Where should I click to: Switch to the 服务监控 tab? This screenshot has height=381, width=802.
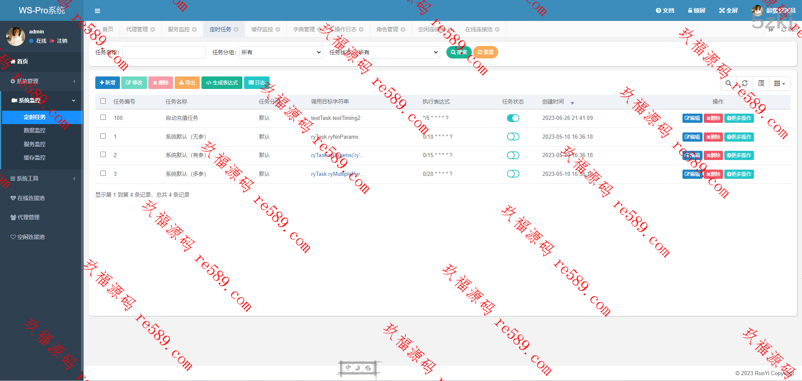(x=178, y=29)
